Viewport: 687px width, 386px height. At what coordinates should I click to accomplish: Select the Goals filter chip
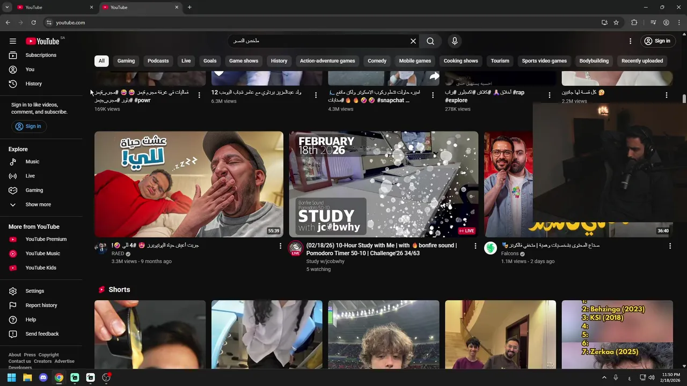pos(210,61)
